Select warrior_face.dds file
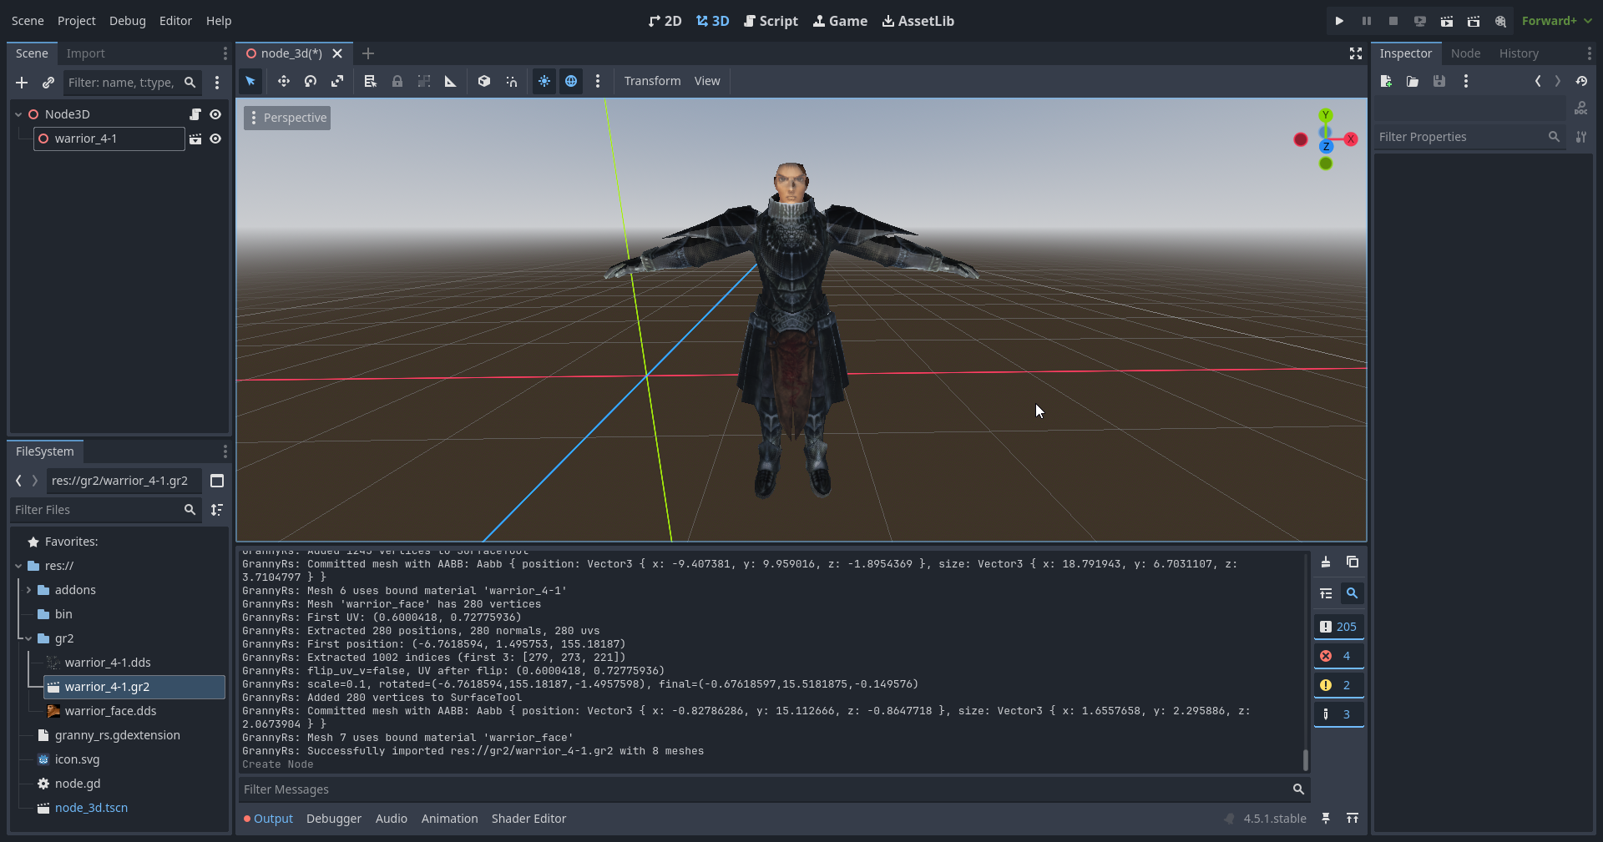 pyautogui.click(x=110, y=711)
